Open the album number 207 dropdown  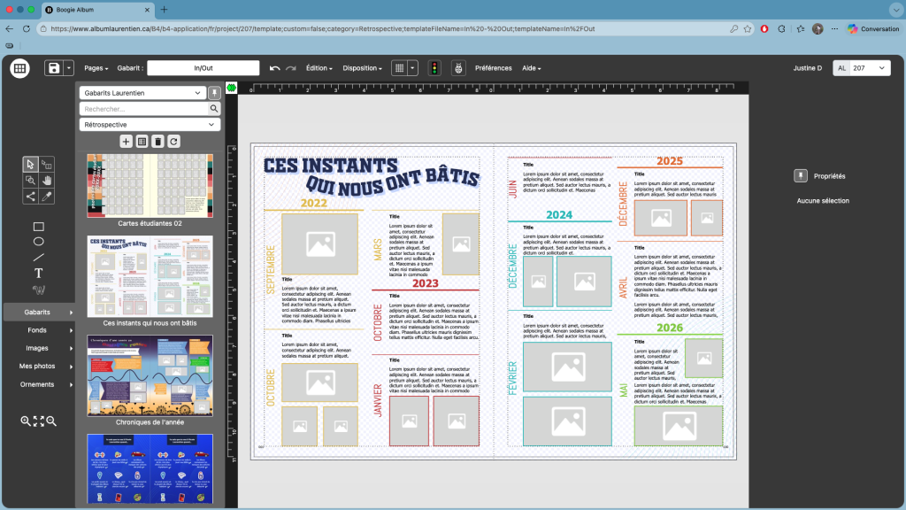[869, 68]
